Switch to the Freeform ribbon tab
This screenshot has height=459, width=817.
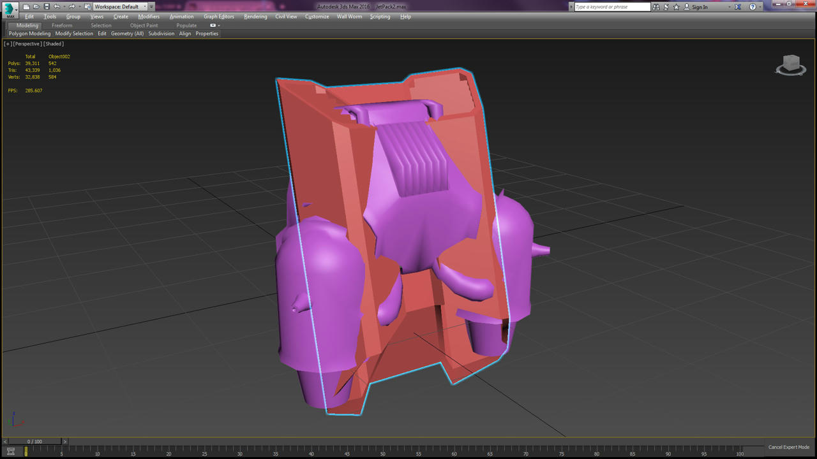pyautogui.click(x=62, y=25)
